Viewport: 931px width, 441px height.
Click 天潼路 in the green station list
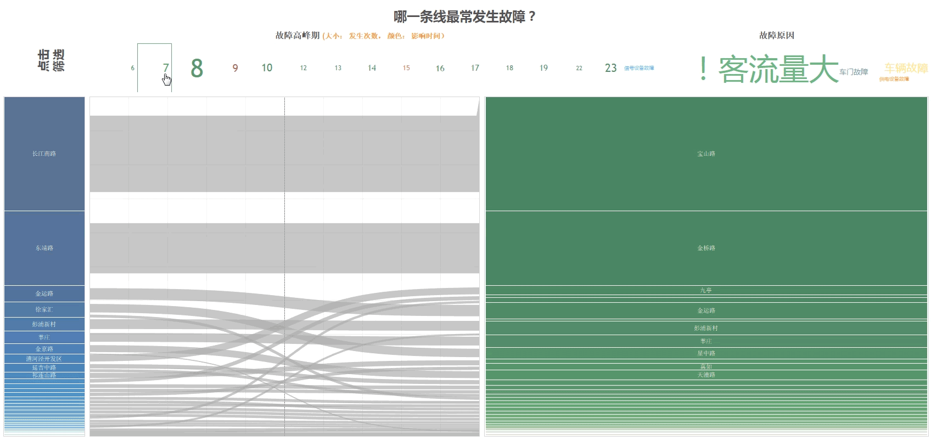706,375
